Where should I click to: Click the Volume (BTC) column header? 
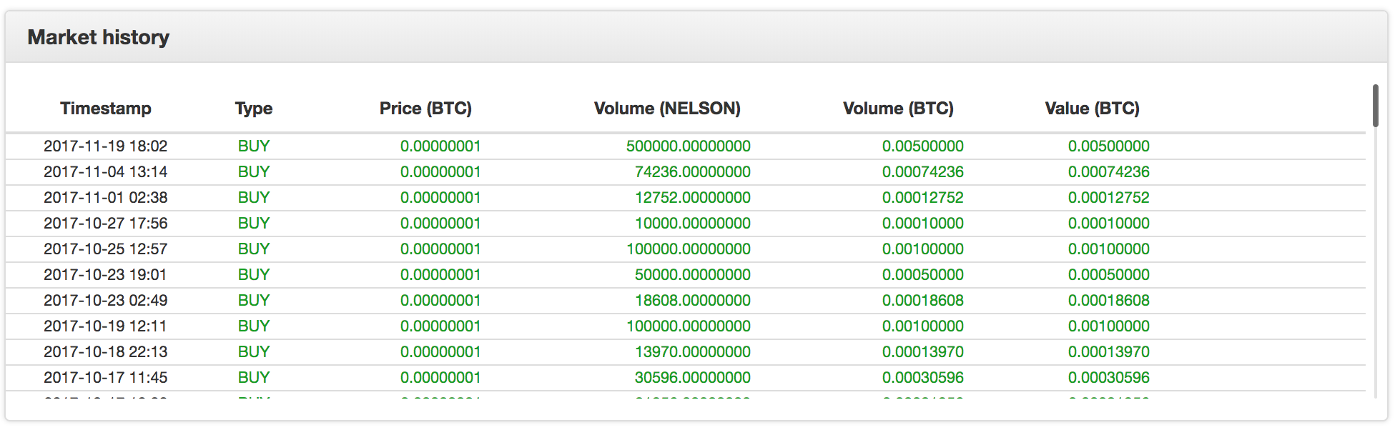coord(898,109)
